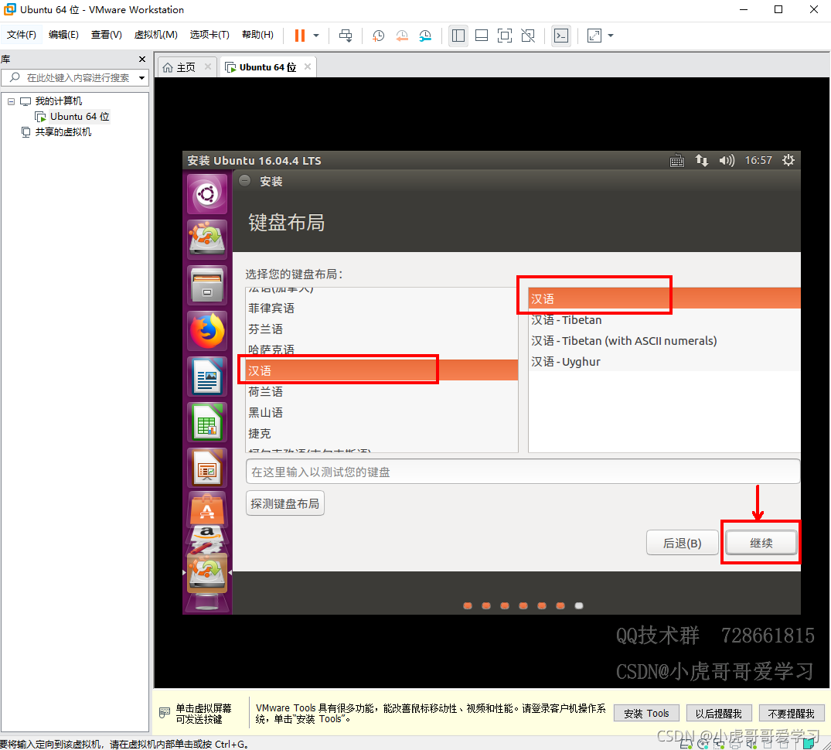This screenshot has width=831, height=750.
Task: Close the installer window round button
Action: pos(245,181)
